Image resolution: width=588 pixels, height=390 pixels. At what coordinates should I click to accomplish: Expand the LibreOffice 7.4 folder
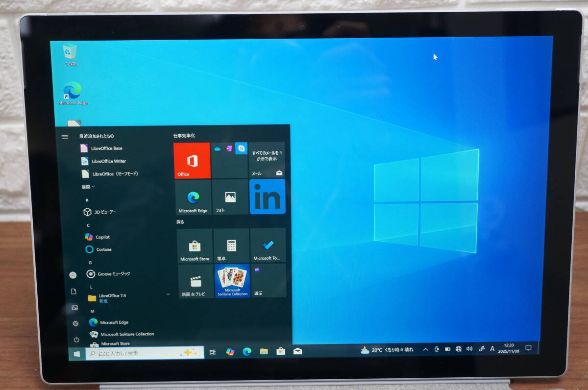pyautogui.click(x=128, y=298)
